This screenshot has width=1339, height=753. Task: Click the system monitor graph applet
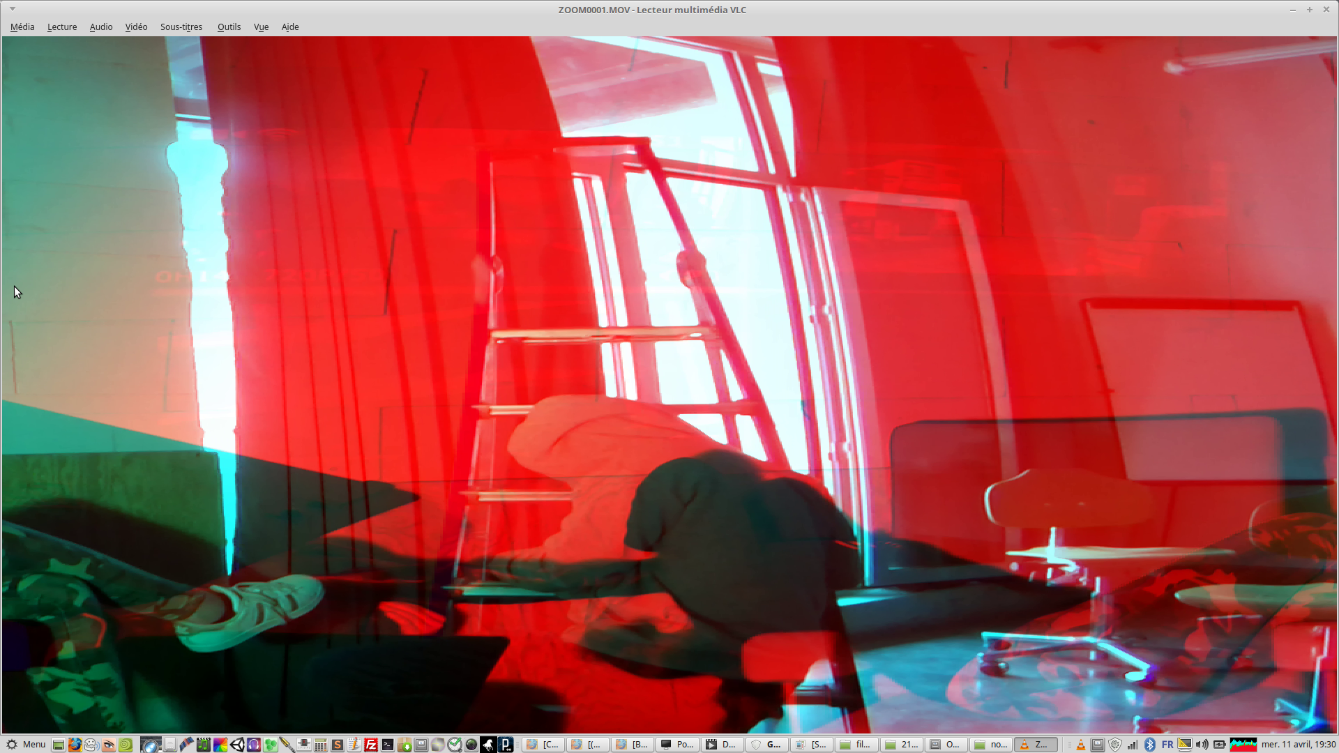click(x=1243, y=745)
